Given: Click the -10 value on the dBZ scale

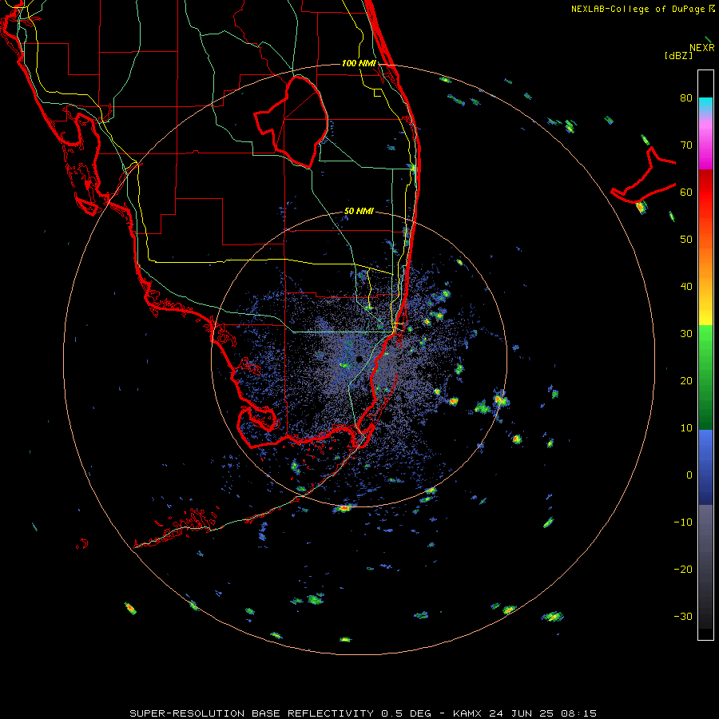Looking at the screenshot, I should point(683,522).
